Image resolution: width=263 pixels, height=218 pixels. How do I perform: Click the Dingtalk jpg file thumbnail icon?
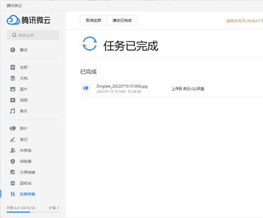pos(85,89)
